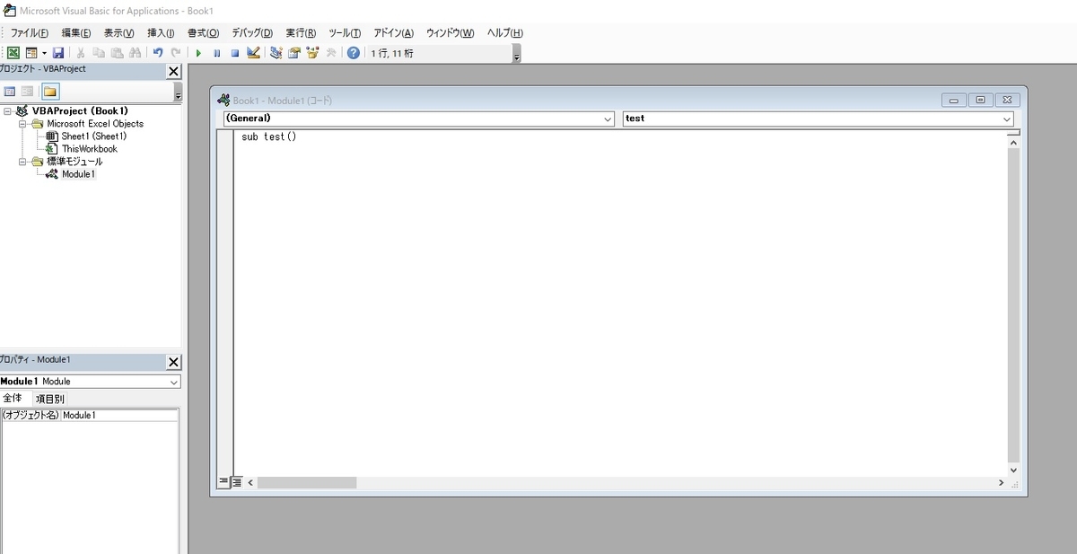Click the Toolbox wrench-and-hammer icon
Image resolution: width=1077 pixels, height=554 pixels.
(330, 53)
